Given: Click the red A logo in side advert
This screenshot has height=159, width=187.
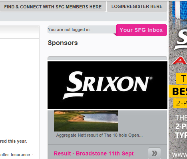Looking at the screenshot, I should tap(180, 61).
